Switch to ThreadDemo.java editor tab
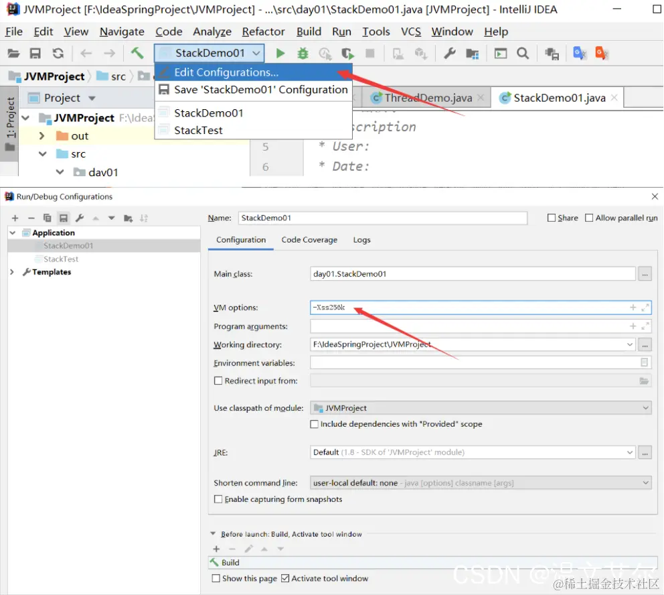664x595 pixels. pyautogui.click(x=428, y=98)
